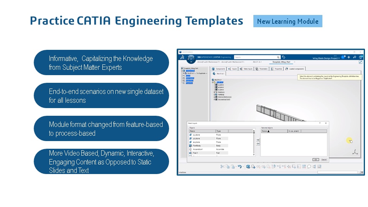Viewport: 368px width, 207px height.
Task: Select Properties node in left tree
Action: click(189, 83)
